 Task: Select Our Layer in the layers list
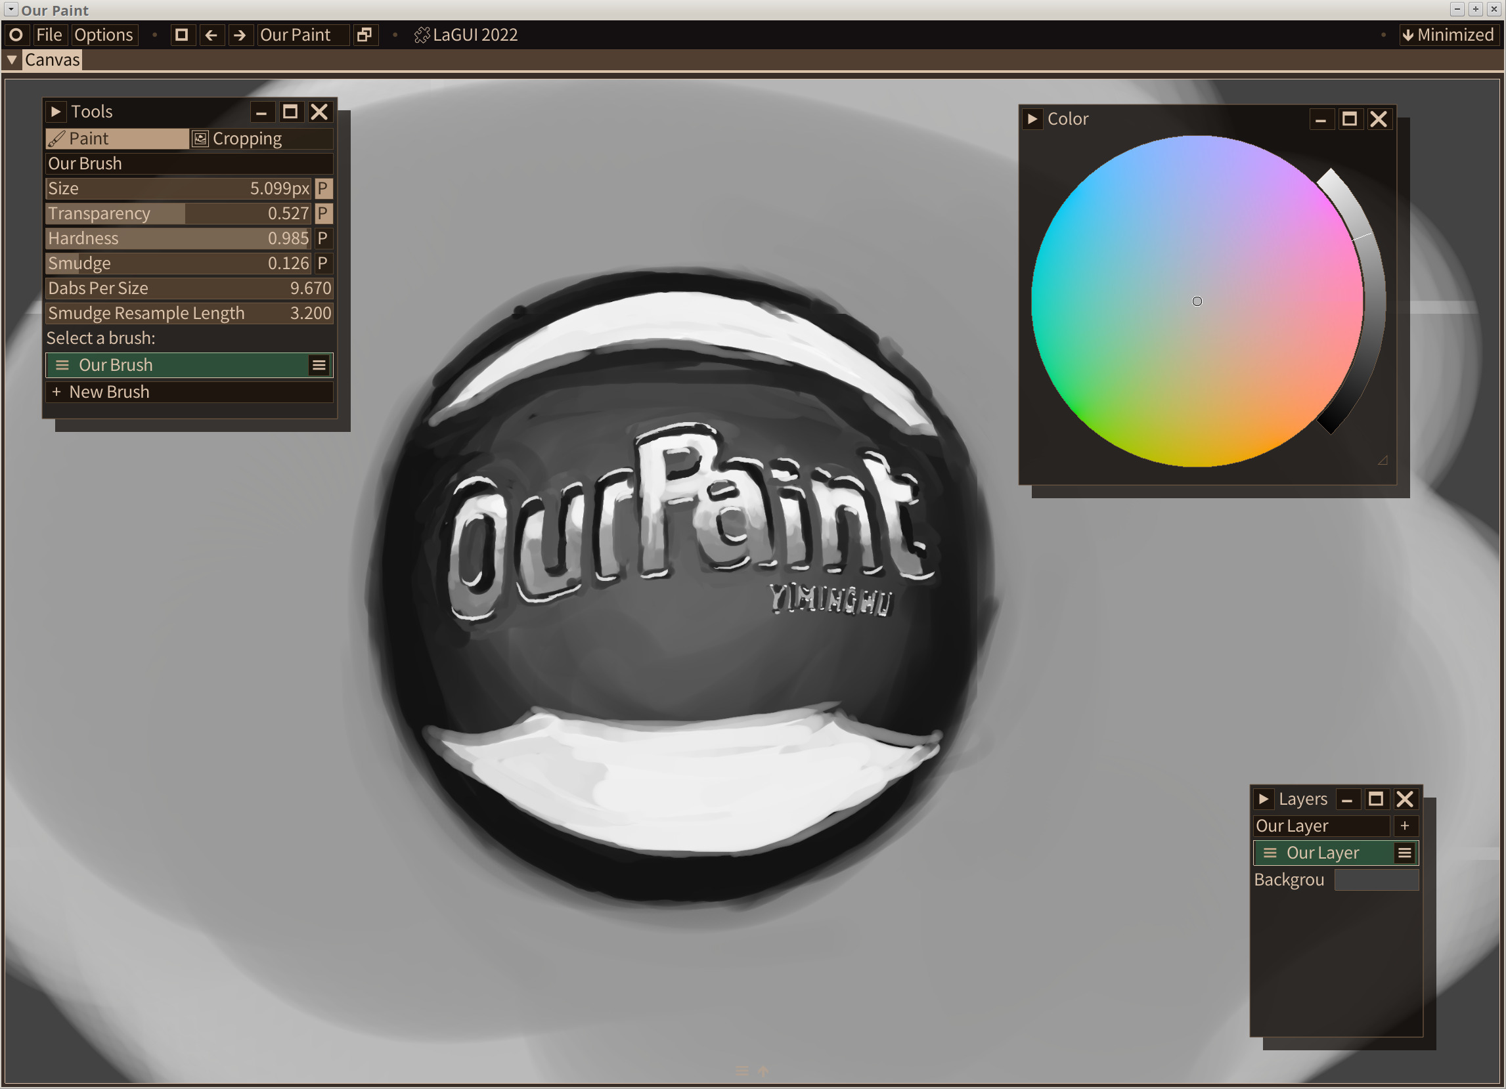pos(1336,853)
